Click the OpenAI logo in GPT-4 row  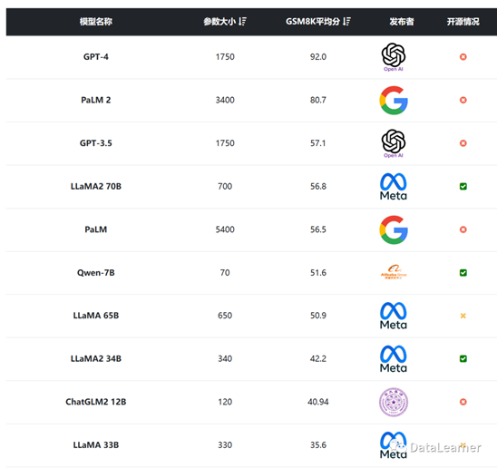394,57
